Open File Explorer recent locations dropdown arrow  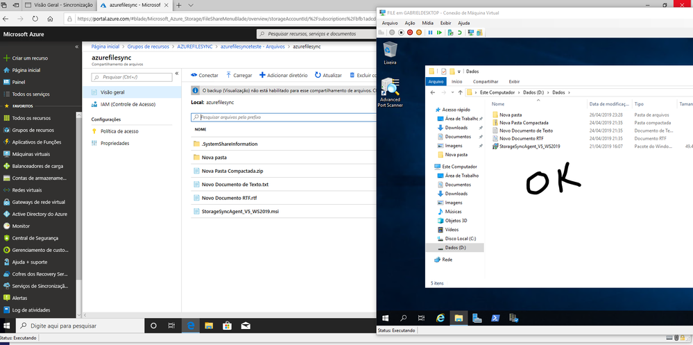tap(452, 92)
